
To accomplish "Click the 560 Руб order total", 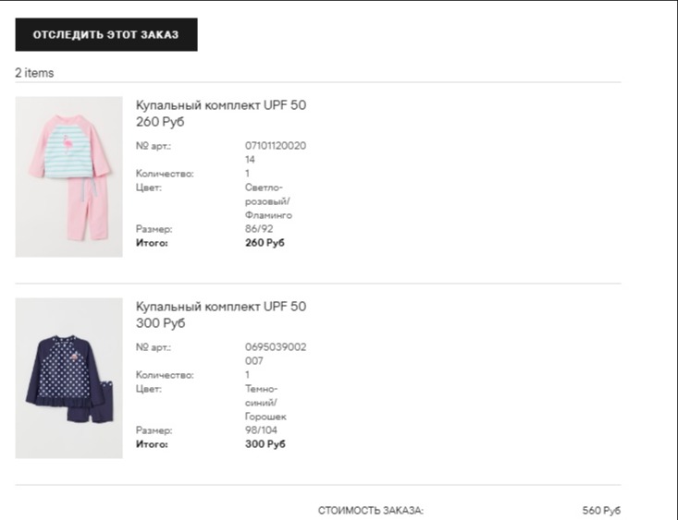I will 601,511.
